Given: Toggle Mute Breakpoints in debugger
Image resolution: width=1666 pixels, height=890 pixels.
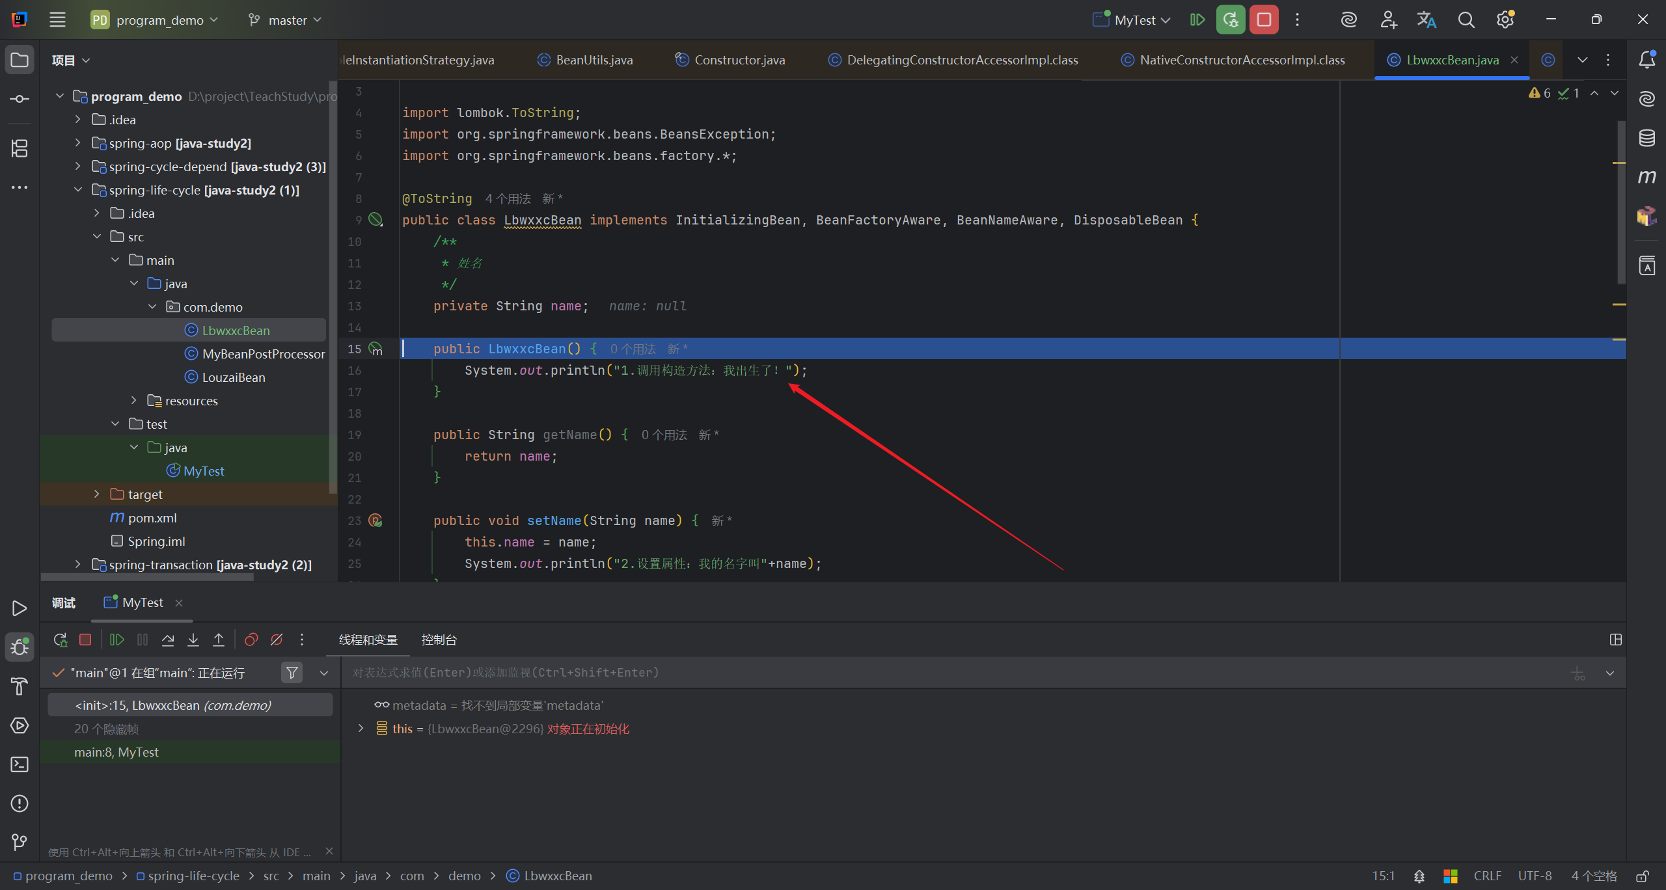Looking at the screenshot, I should [277, 640].
